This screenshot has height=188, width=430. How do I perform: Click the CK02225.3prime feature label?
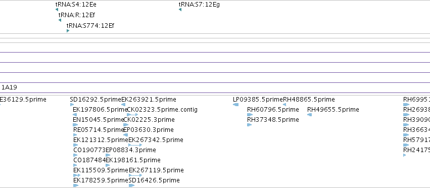click(149, 119)
